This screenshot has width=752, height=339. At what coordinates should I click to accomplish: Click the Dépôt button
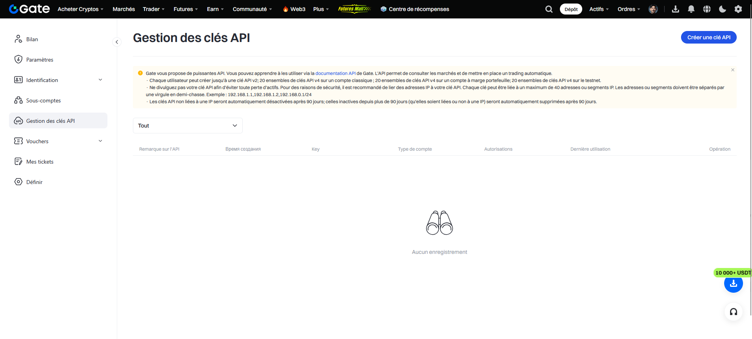(x=571, y=9)
